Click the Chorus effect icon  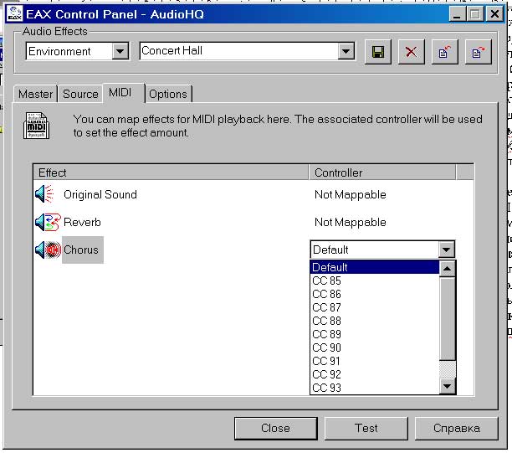click(x=47, y=250)
